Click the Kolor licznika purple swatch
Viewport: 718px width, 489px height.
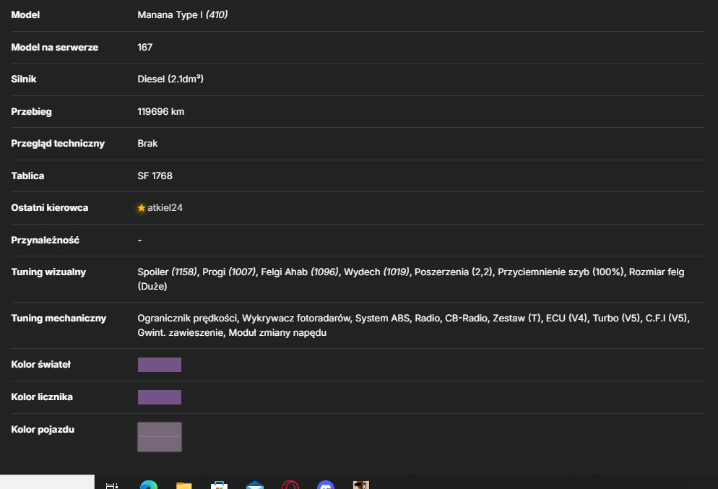pos(160,397)
